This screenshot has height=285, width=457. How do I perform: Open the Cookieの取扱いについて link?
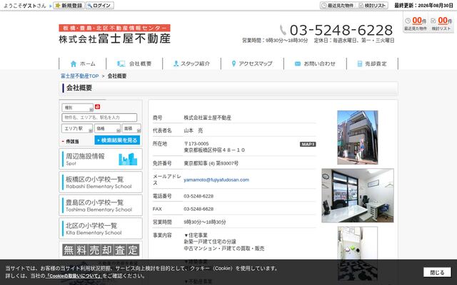tap(74, 276)
